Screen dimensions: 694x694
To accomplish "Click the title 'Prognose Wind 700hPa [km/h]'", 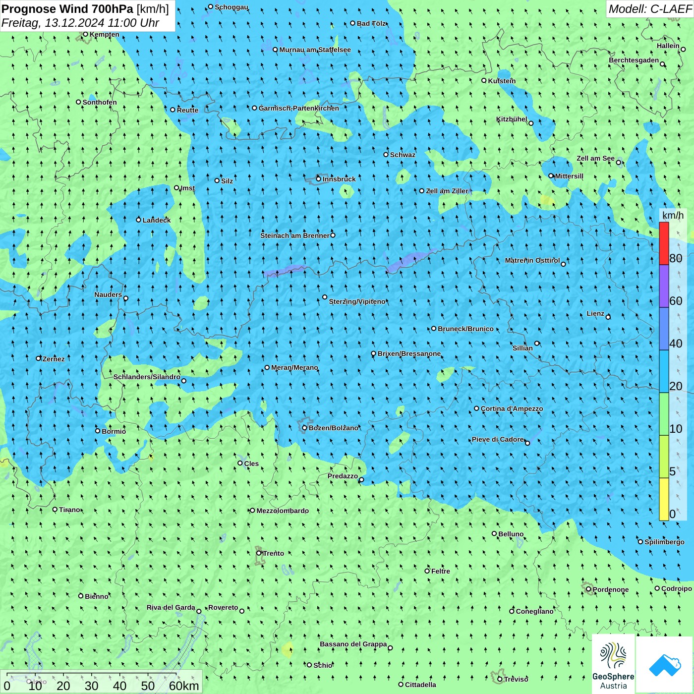I will (85, 9).
